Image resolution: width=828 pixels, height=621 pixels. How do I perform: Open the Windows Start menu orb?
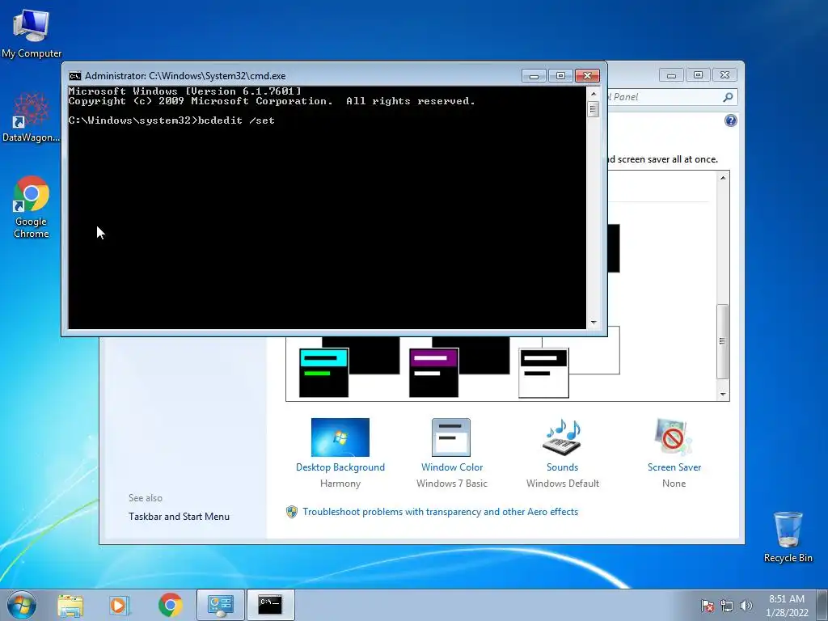pos(22,605)
